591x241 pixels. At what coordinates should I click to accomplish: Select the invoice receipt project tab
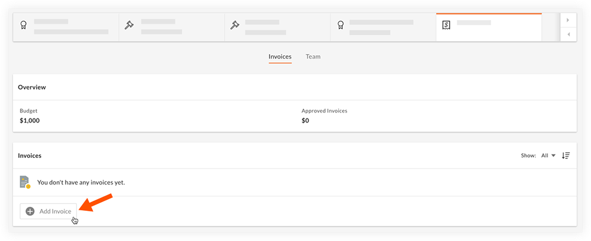[x=489, y=27]
